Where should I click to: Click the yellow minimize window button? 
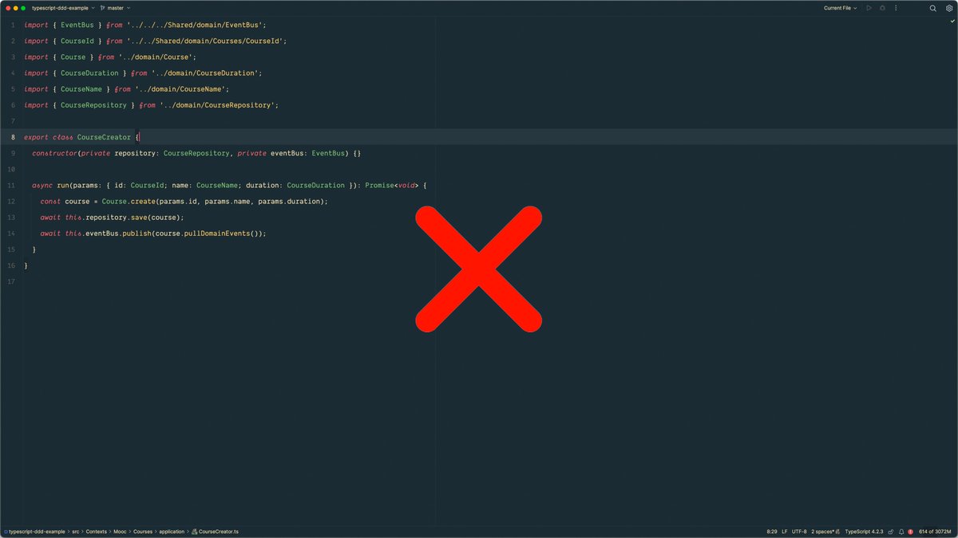[x=15, y=8]
